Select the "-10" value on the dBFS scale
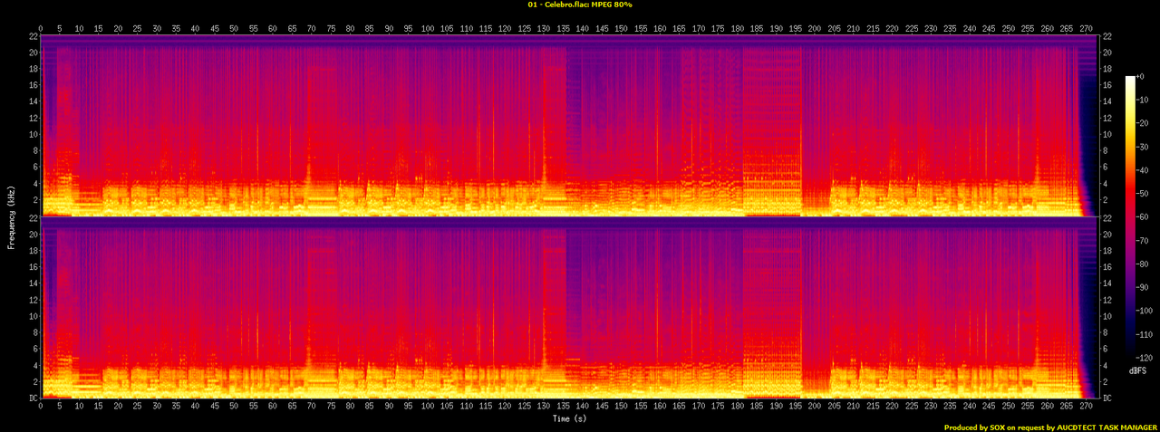Image resolution: width=1160 pixels, height=432 pixels. [x=1144, y=101]
